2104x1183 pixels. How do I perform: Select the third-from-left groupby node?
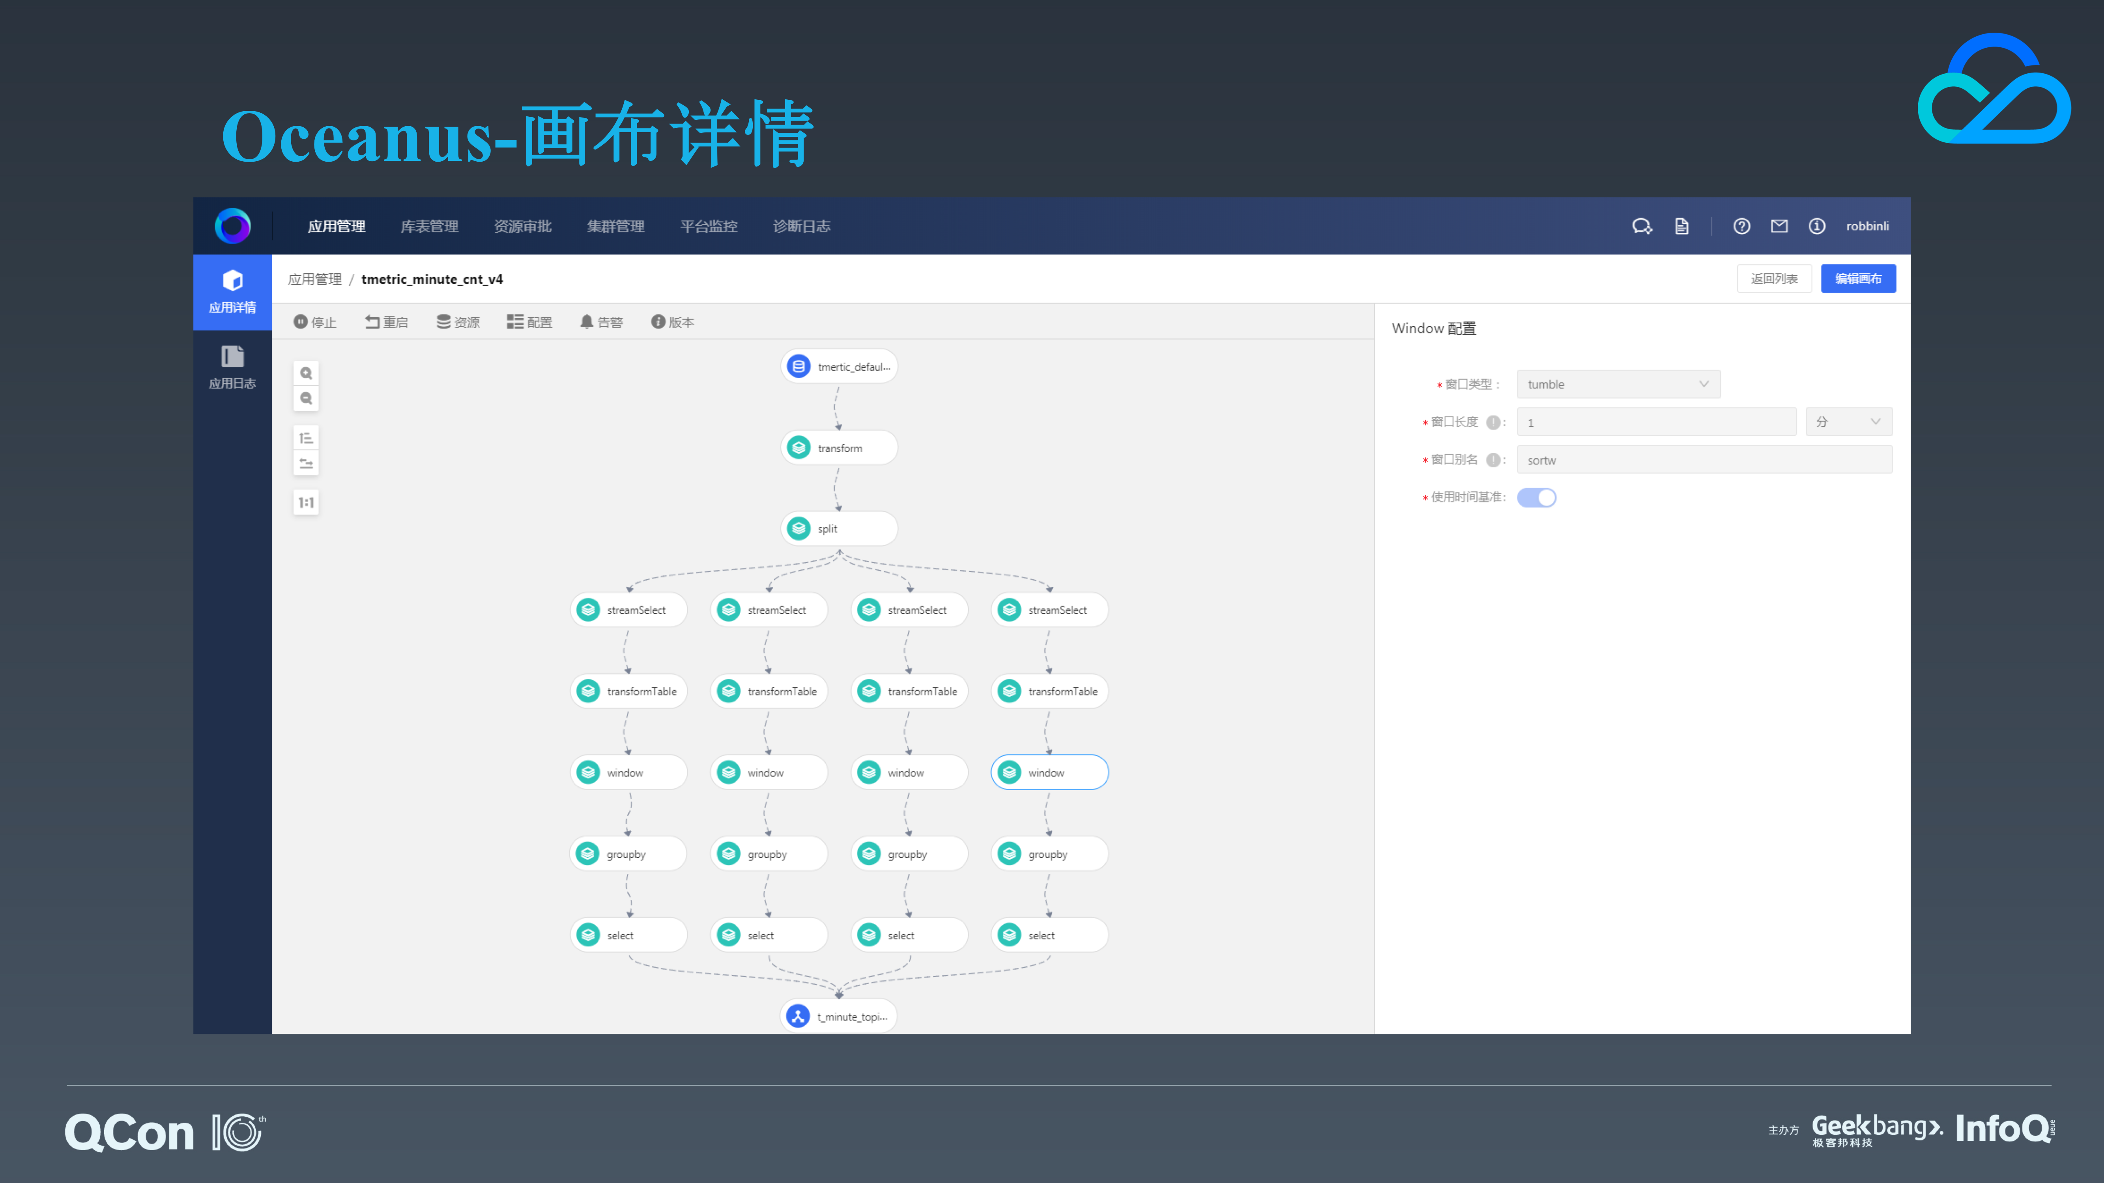pos(910,854)
